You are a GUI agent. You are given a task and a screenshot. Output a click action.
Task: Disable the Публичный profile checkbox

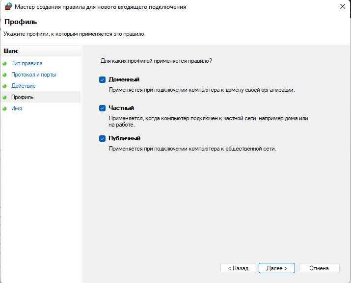click(x=102, y=139)
